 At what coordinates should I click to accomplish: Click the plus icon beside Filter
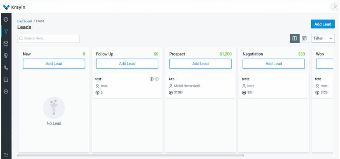[331, 38]
